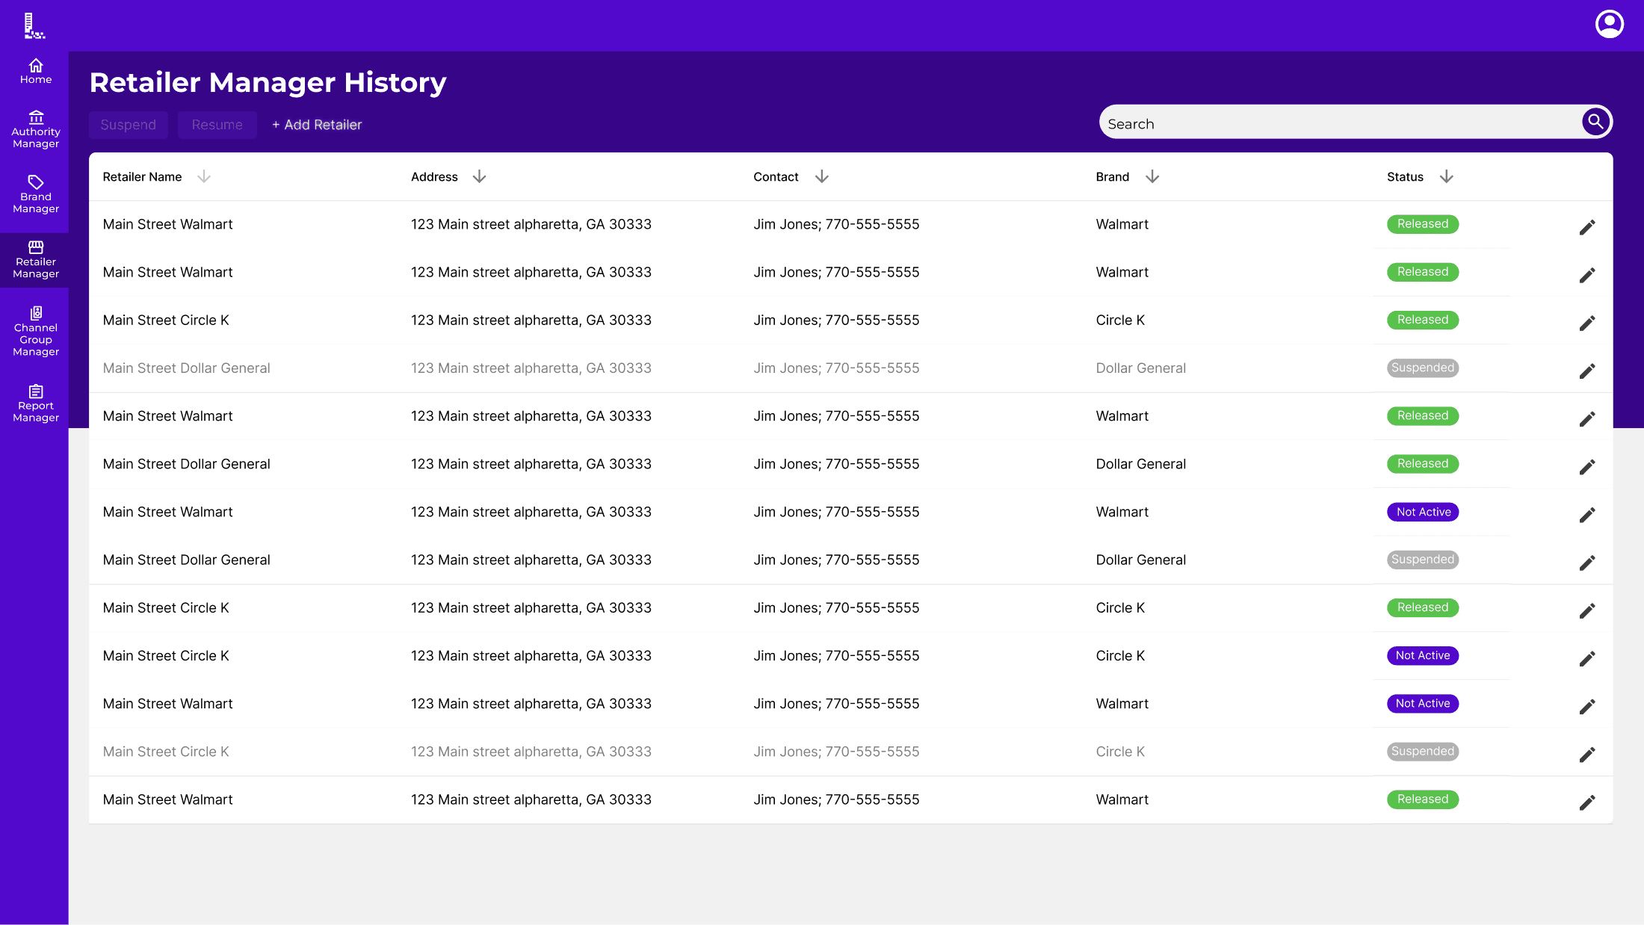1644x925 pixels.
Task: Edit the last Main Street Walmart row
Action: 1586,802
